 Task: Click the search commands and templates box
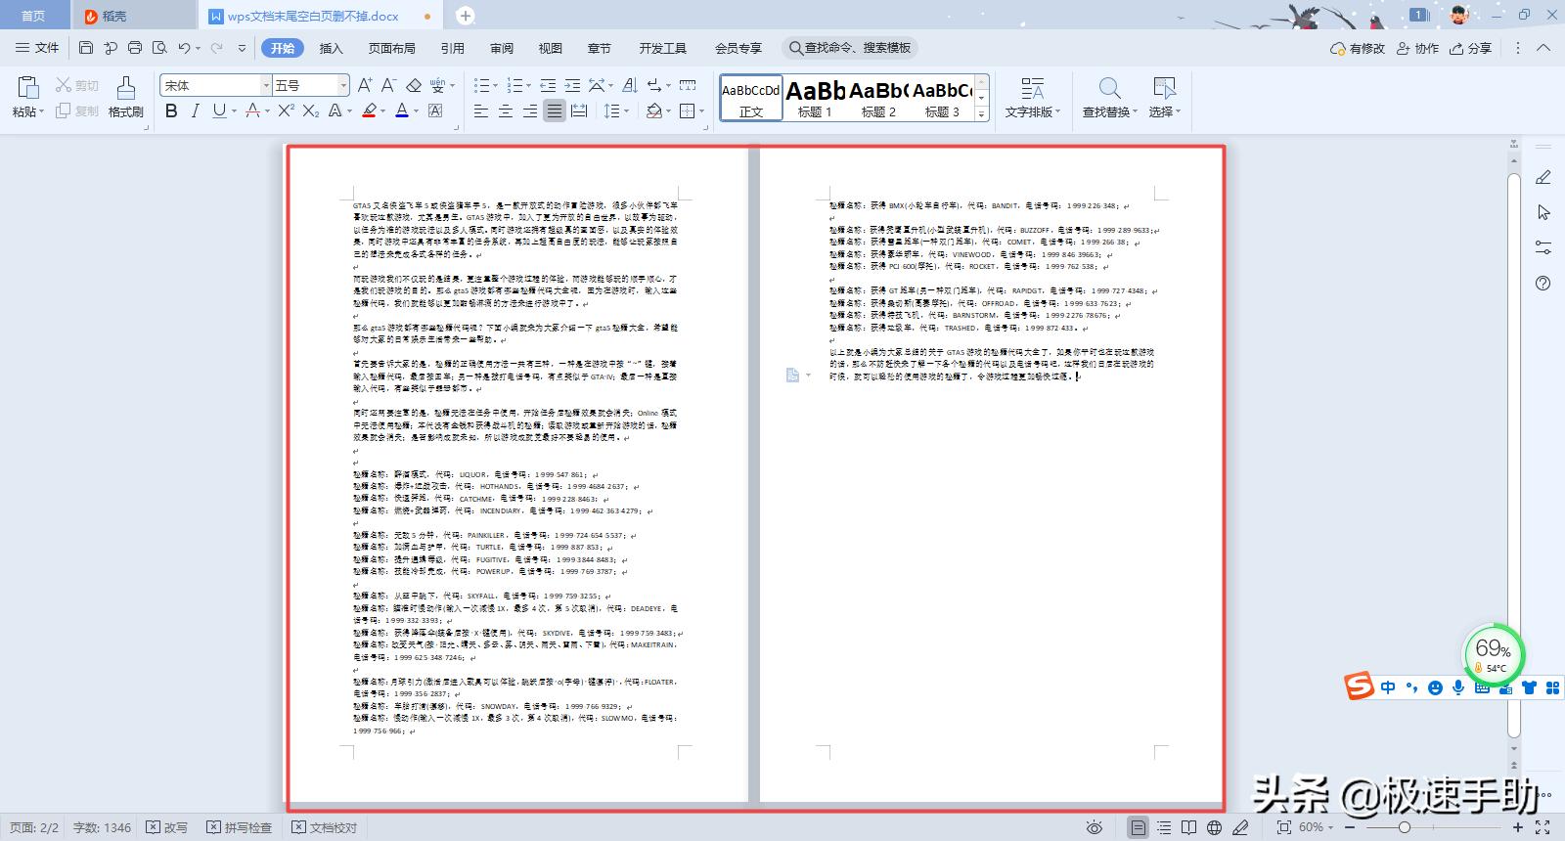coord(850,48)
